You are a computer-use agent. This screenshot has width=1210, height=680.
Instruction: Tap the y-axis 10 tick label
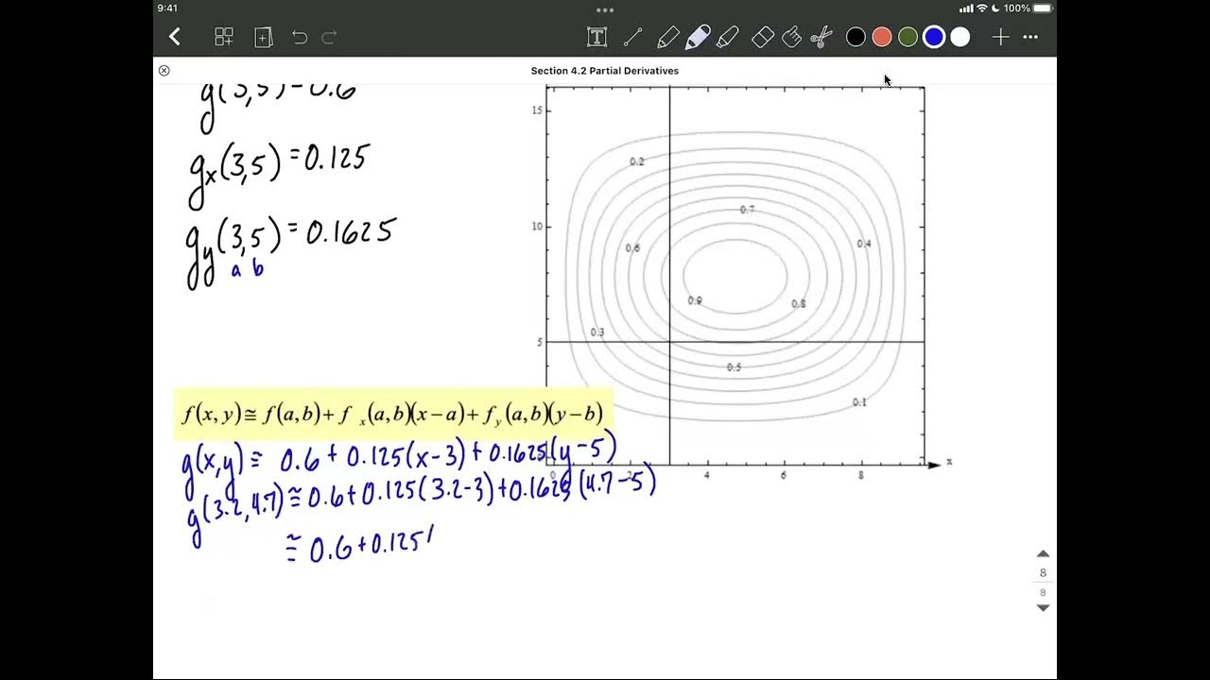[537, 226]
